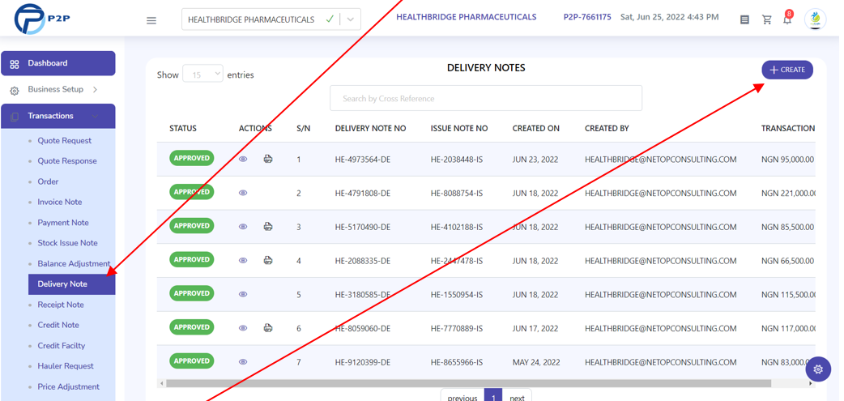Select page 1 in pagination
This screenshot has height=401, width=844.
[493, 397]
